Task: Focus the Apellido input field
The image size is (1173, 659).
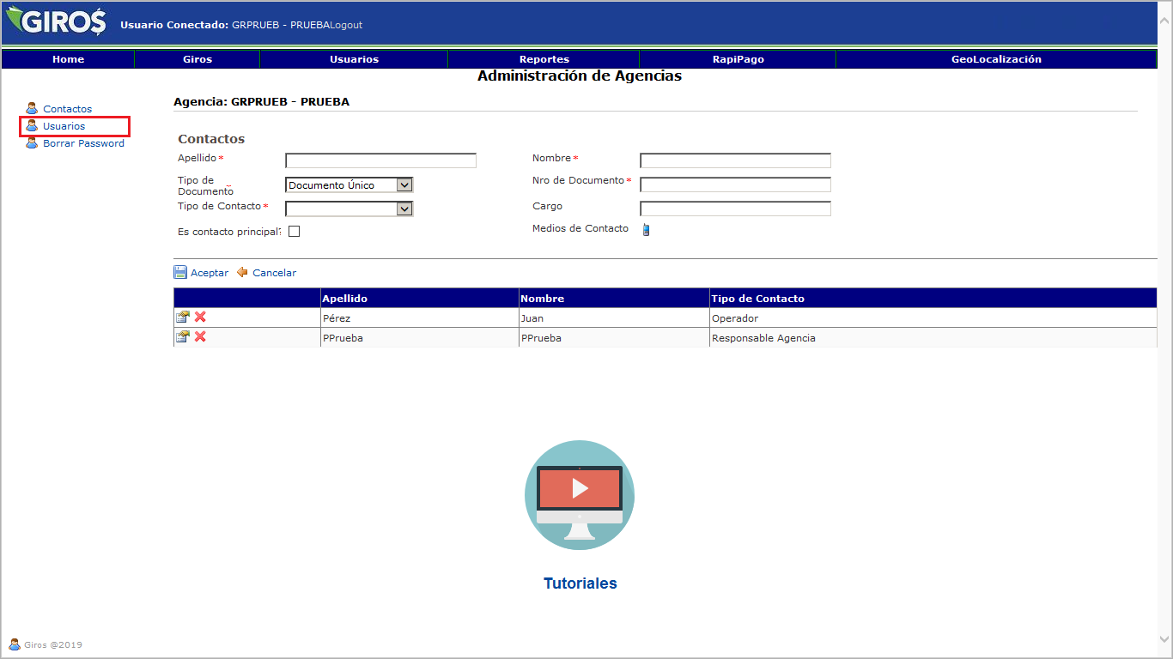Action: [380, 160]
